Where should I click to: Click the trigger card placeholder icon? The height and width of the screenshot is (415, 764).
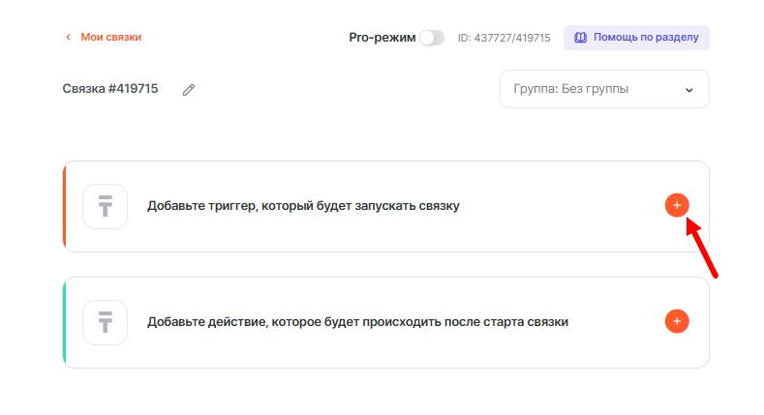click(106, 206)
